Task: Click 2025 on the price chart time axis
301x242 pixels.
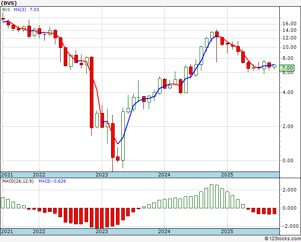Action: coord(227,175)
